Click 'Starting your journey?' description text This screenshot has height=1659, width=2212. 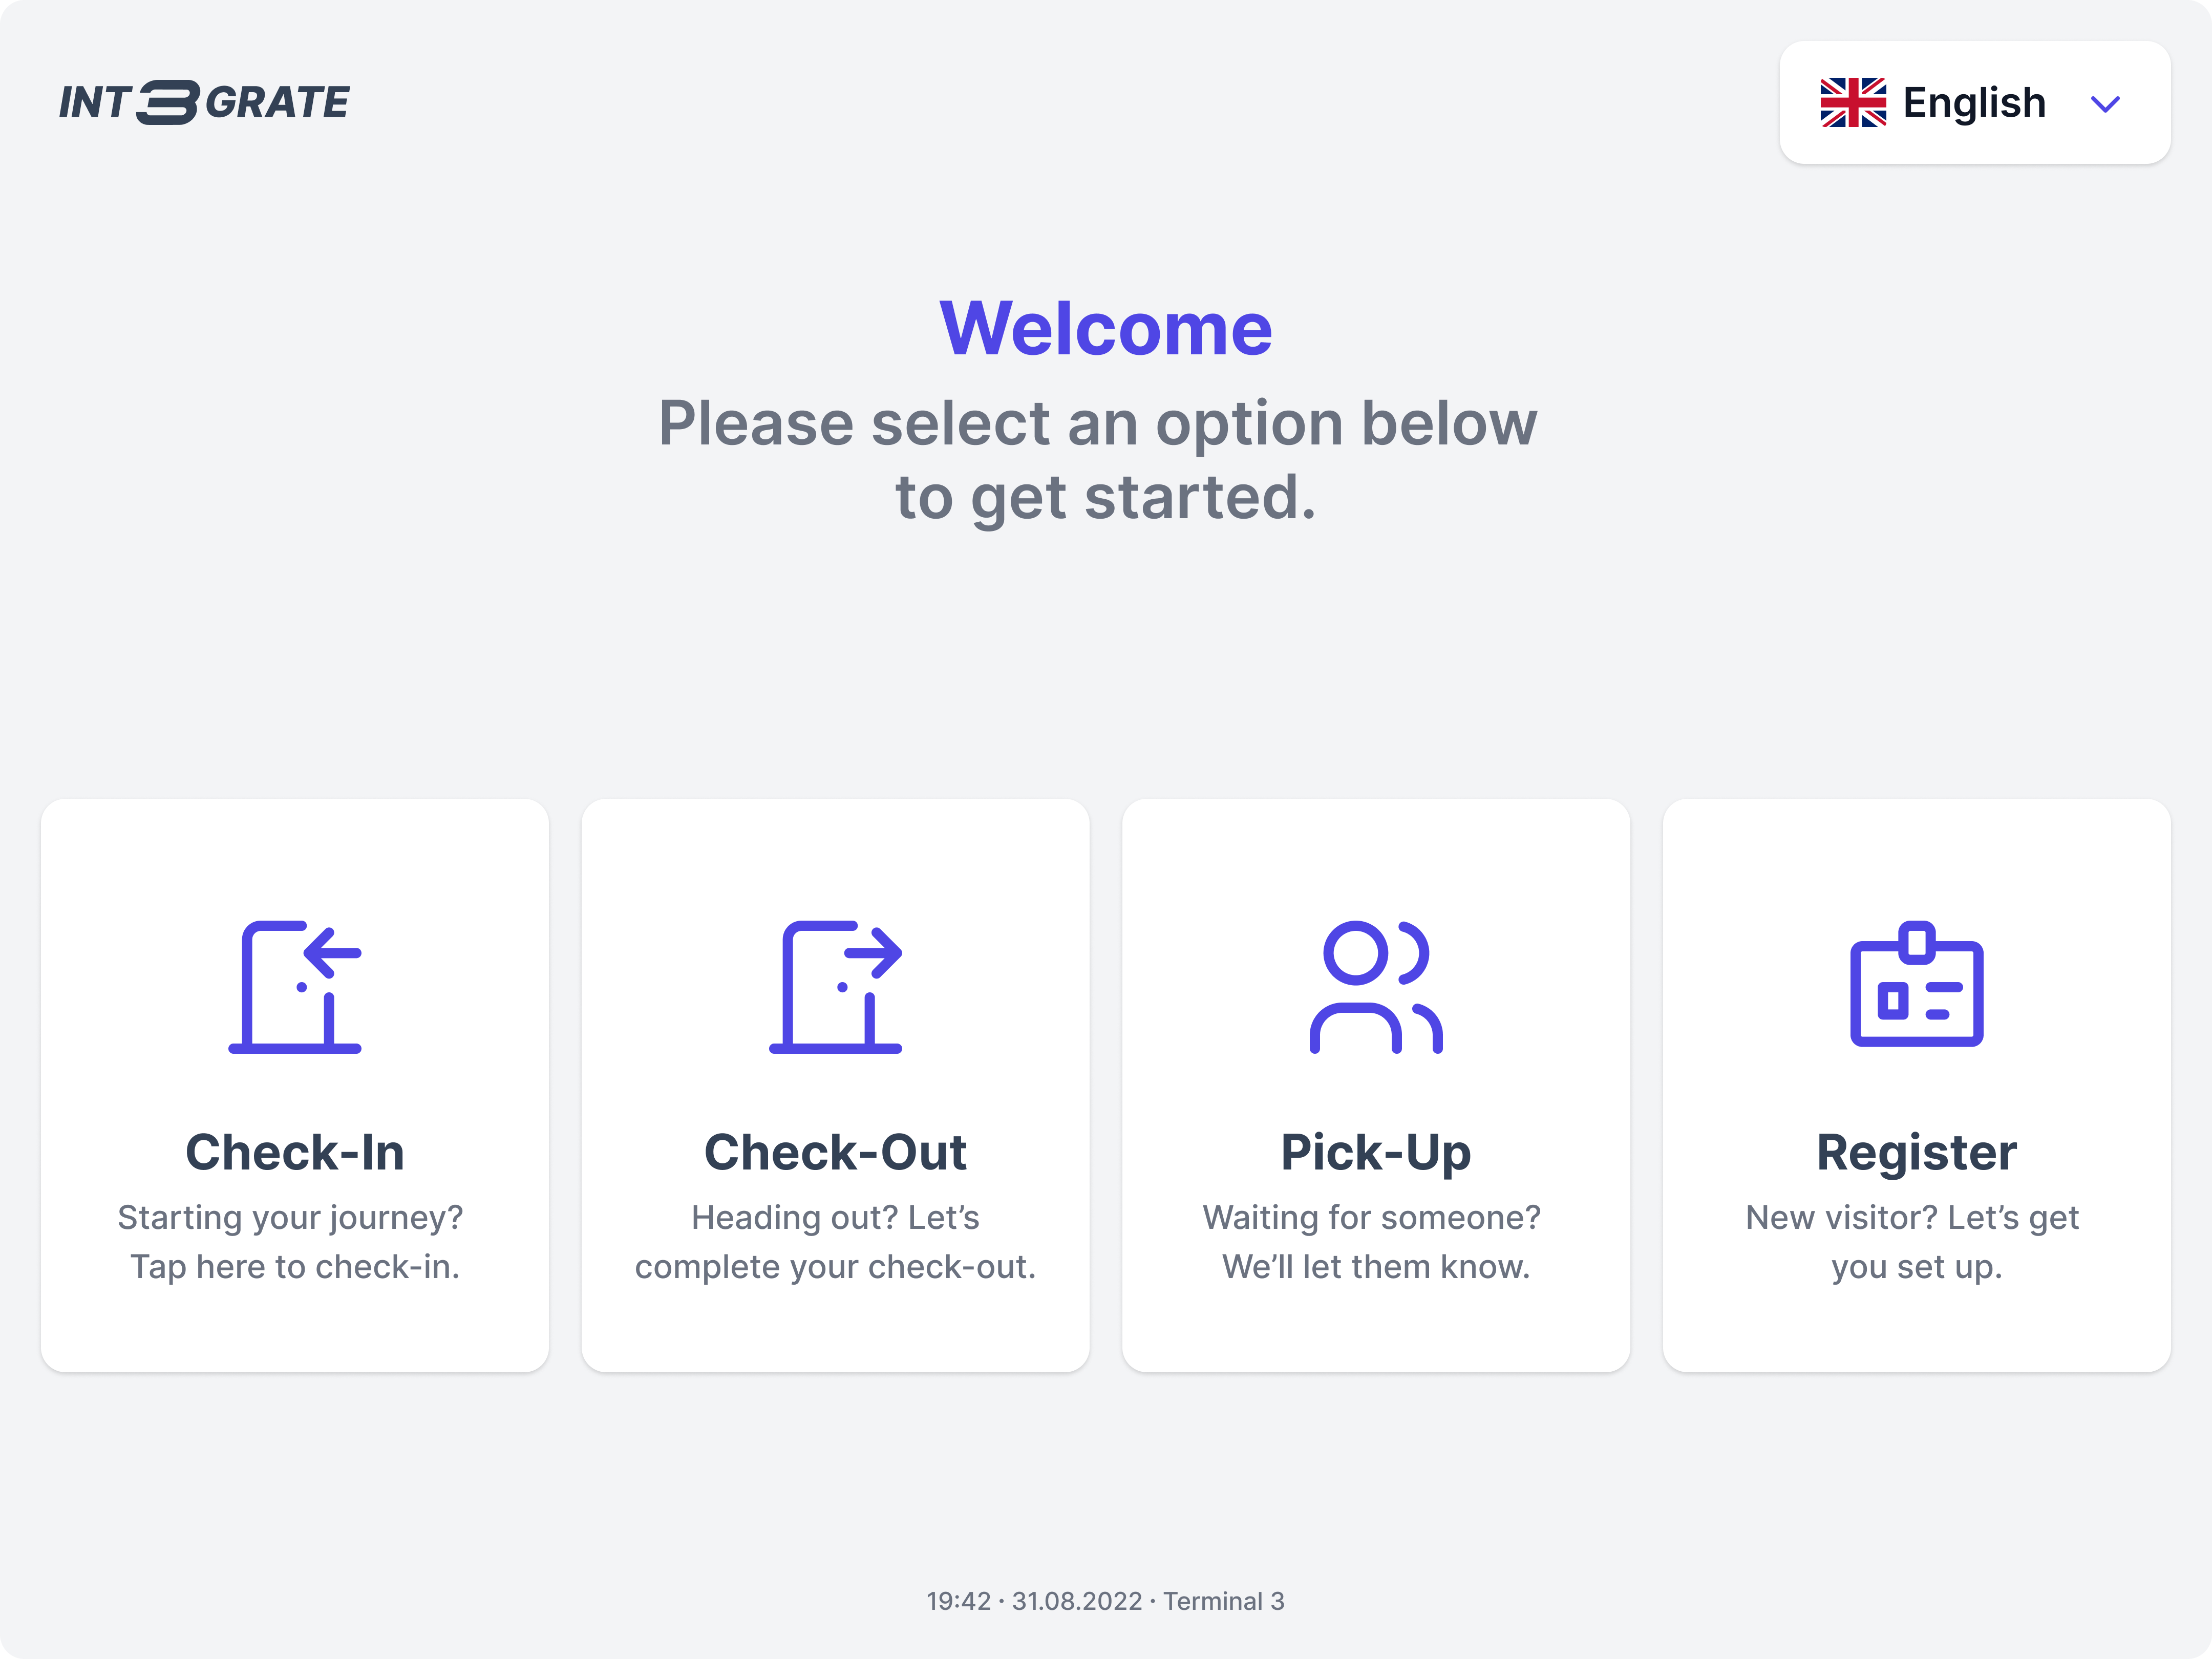click(x=290, y=1218)
